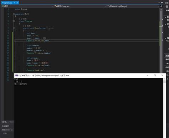Close the 练习.exe console window
The image size is (169, 138).
pyautogui.click(x=162, y=76)
